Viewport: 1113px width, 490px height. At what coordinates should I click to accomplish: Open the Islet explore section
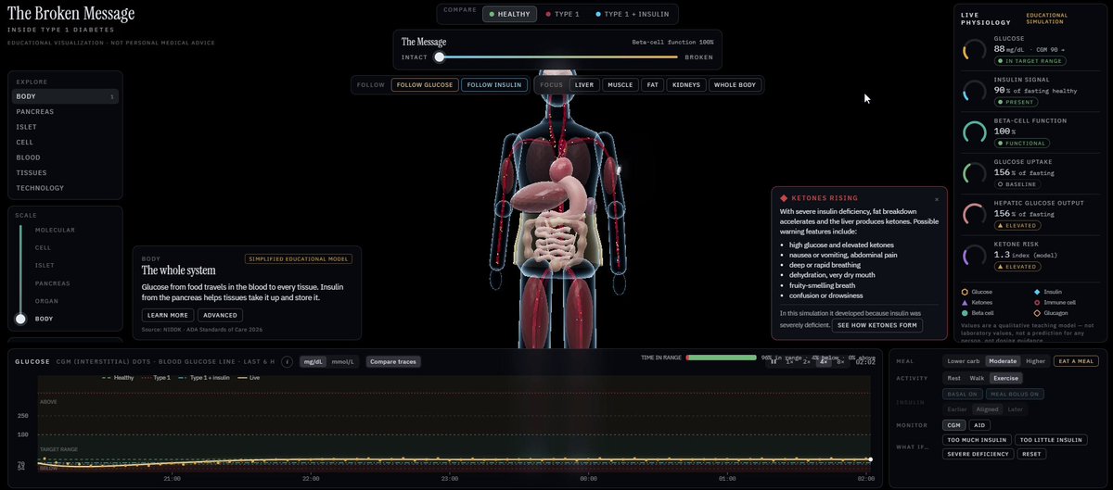65,127
